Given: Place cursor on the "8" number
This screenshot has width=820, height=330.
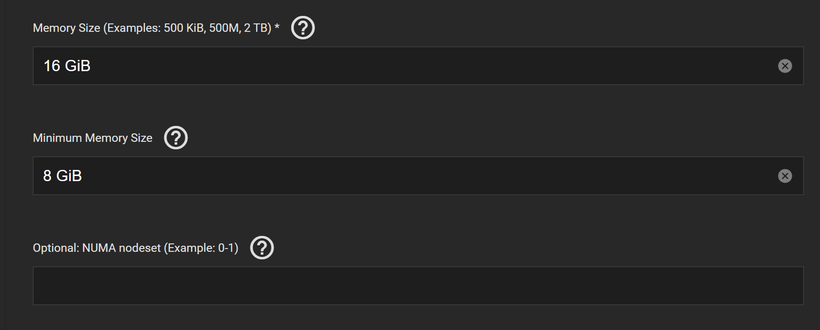Looking at the screenshot, I should pyautogui.click(x=47, y=176).
